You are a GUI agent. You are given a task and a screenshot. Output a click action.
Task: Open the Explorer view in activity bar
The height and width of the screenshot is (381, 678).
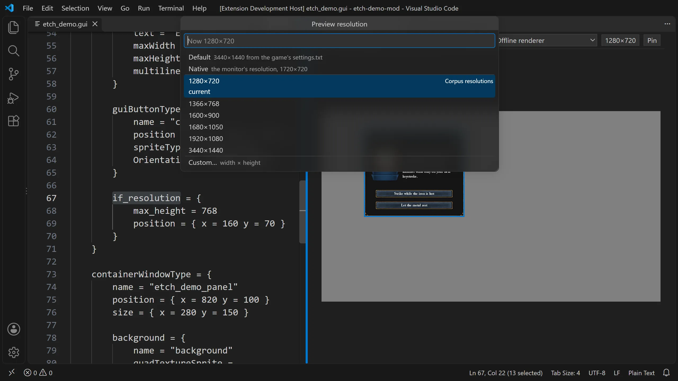point(14,27)
